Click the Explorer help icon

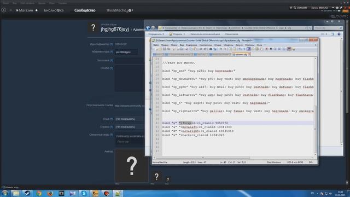click(339, 34)
